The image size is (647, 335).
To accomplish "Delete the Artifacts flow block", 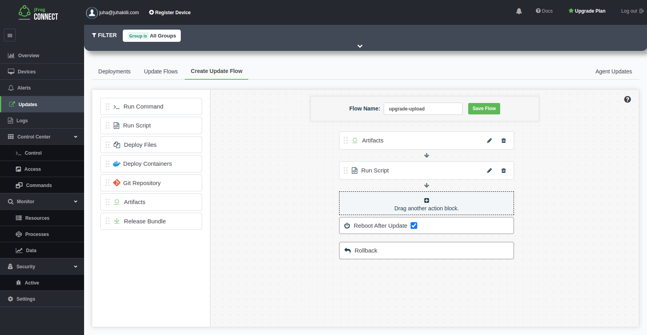I will pyautogui.click(x=503, y=140).
